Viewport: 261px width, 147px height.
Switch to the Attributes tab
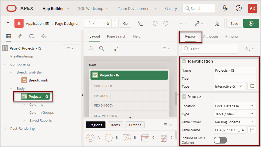point(211,36)
